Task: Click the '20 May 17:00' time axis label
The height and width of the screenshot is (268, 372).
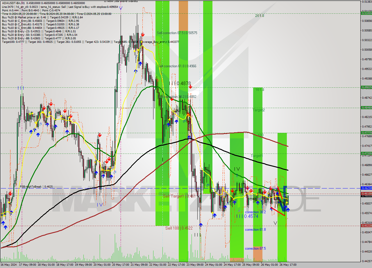Action: click(x=120, y=265)
